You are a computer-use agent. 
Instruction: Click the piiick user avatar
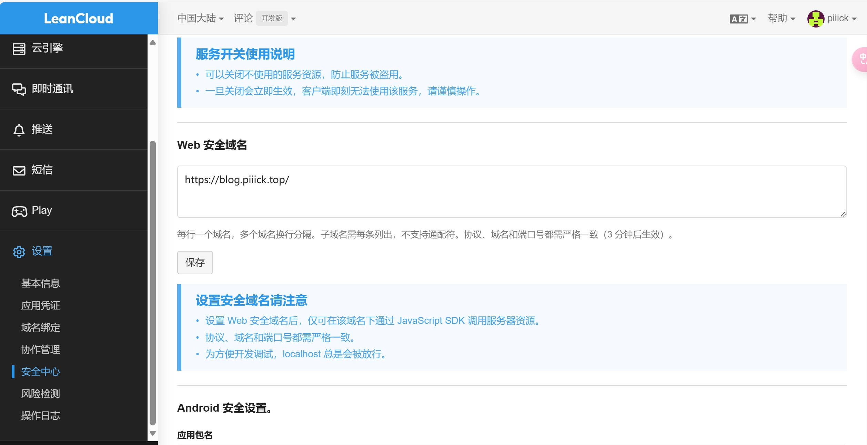815,19
